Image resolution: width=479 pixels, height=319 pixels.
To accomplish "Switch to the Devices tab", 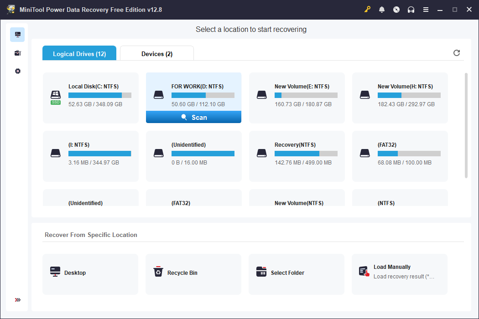I will pos(156,53).
